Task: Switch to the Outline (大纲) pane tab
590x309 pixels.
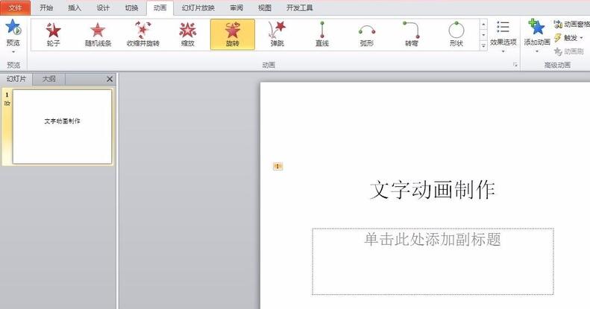Action: 49,79
